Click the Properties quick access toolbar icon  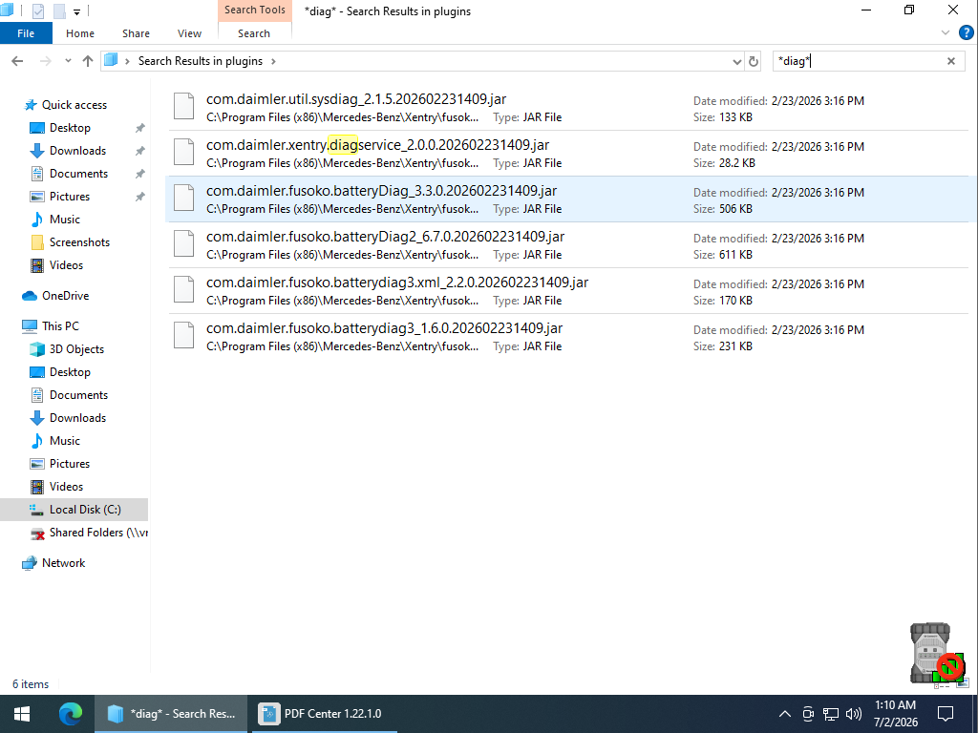coord(38,10)
